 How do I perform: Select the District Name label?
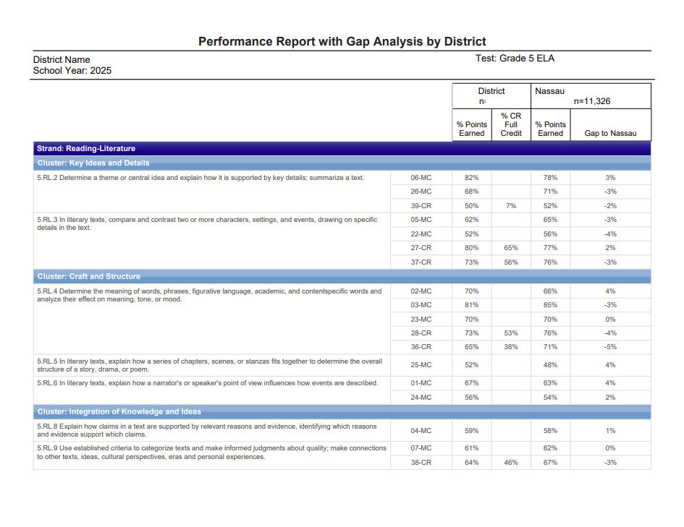(x=62, y=60)
